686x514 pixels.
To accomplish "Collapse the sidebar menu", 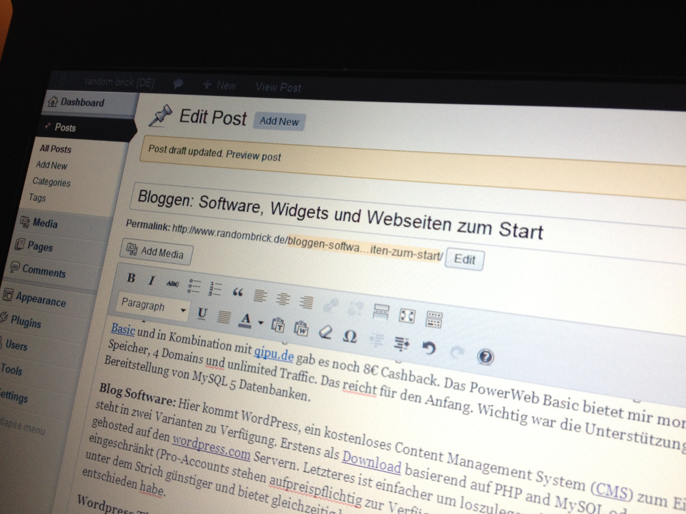I will [x=23, y=426].
